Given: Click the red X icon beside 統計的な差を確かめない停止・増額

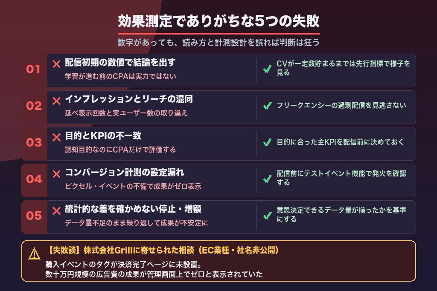Looking at the screenshot, I should pyautogui.click(x=57, y=210).
